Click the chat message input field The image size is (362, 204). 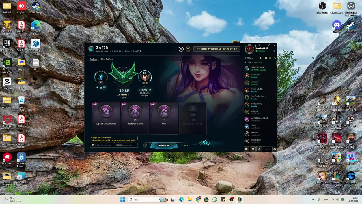pos(114,145)
